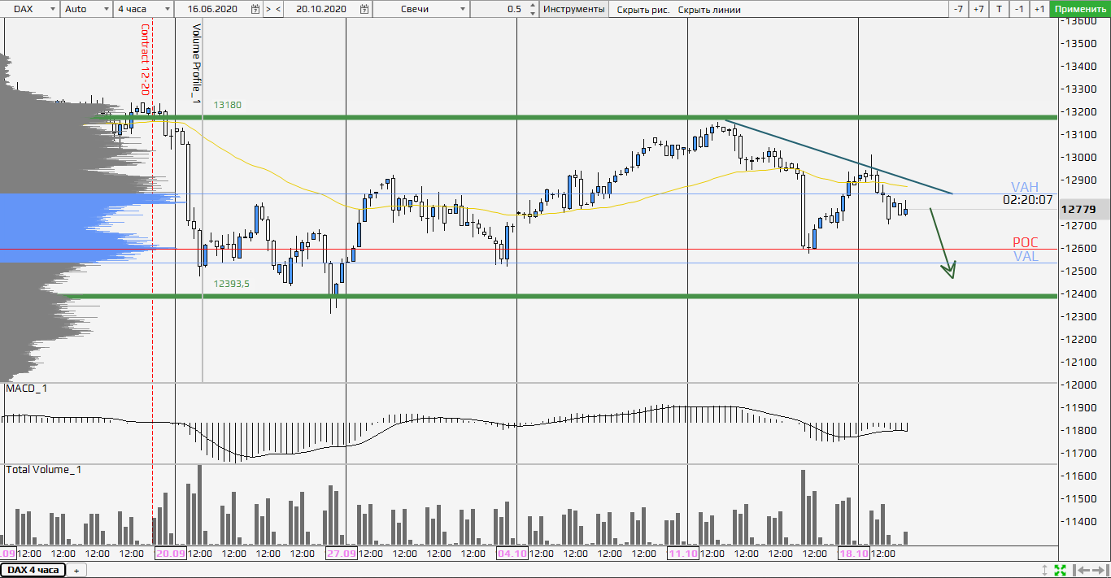Add new chart tab with plus button
Viewport: 1111px width, 578px height.
coord(76,570)
